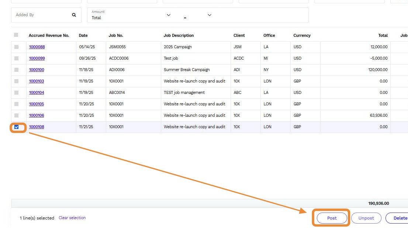Click the 1 line(s) selected status text
Viewport: 408px width, 228px height.
coord(37,218)
